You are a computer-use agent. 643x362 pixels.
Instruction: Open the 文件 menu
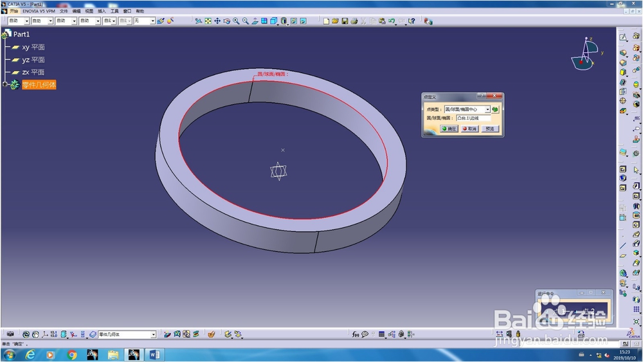64,11
